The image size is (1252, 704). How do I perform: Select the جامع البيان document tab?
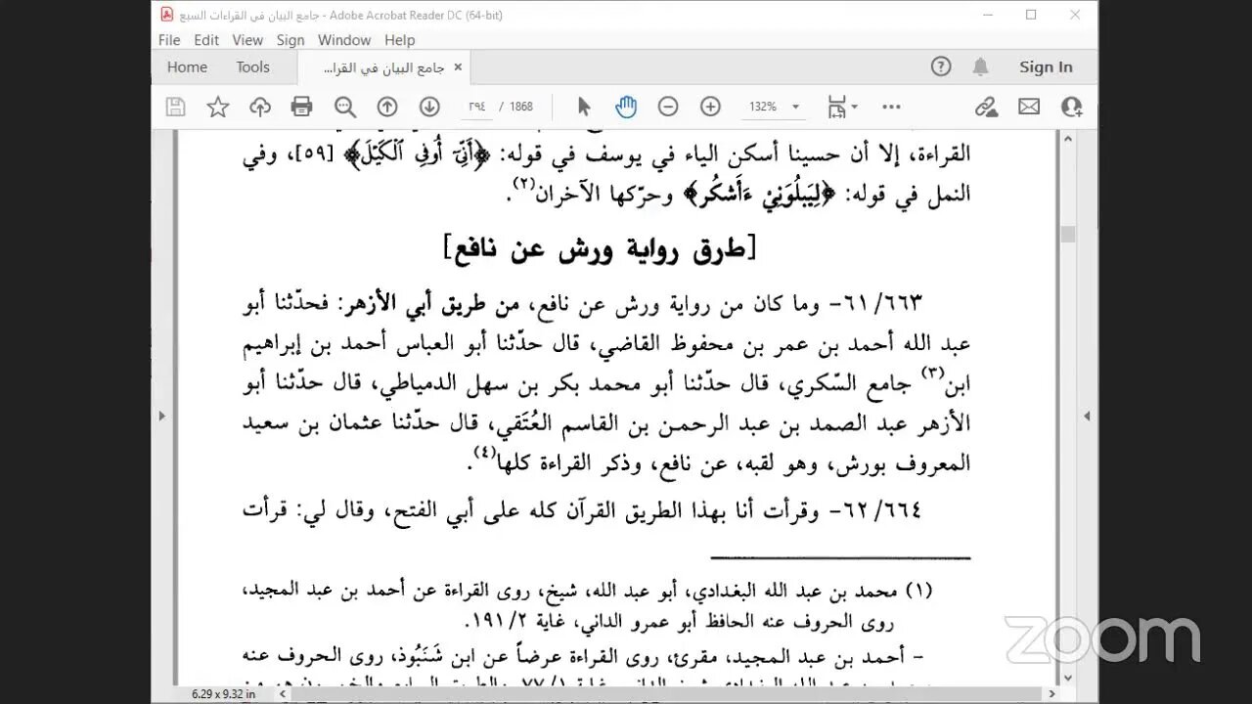[383, 67]
